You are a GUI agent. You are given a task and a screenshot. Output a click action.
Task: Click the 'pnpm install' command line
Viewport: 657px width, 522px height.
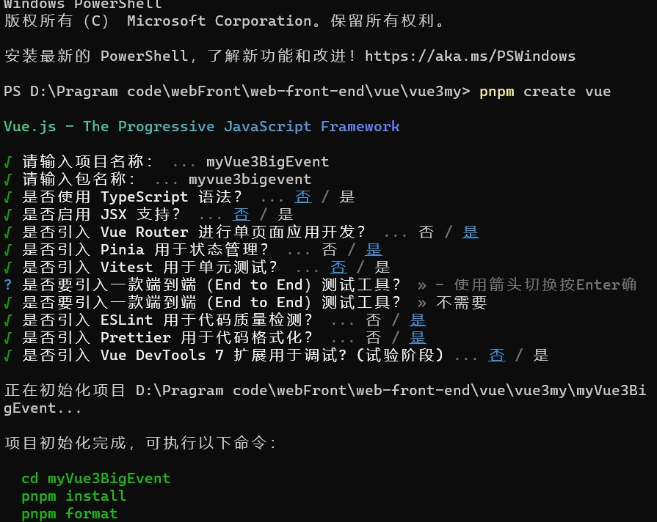pyautogui.click(x=73, y=496)
